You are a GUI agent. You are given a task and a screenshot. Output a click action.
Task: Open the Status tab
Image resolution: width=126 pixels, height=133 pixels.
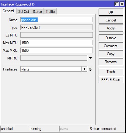(x=37, y=12)
